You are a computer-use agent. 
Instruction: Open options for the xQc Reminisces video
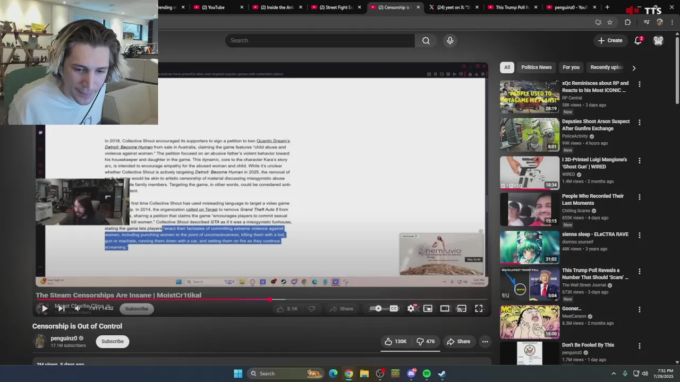639,84
